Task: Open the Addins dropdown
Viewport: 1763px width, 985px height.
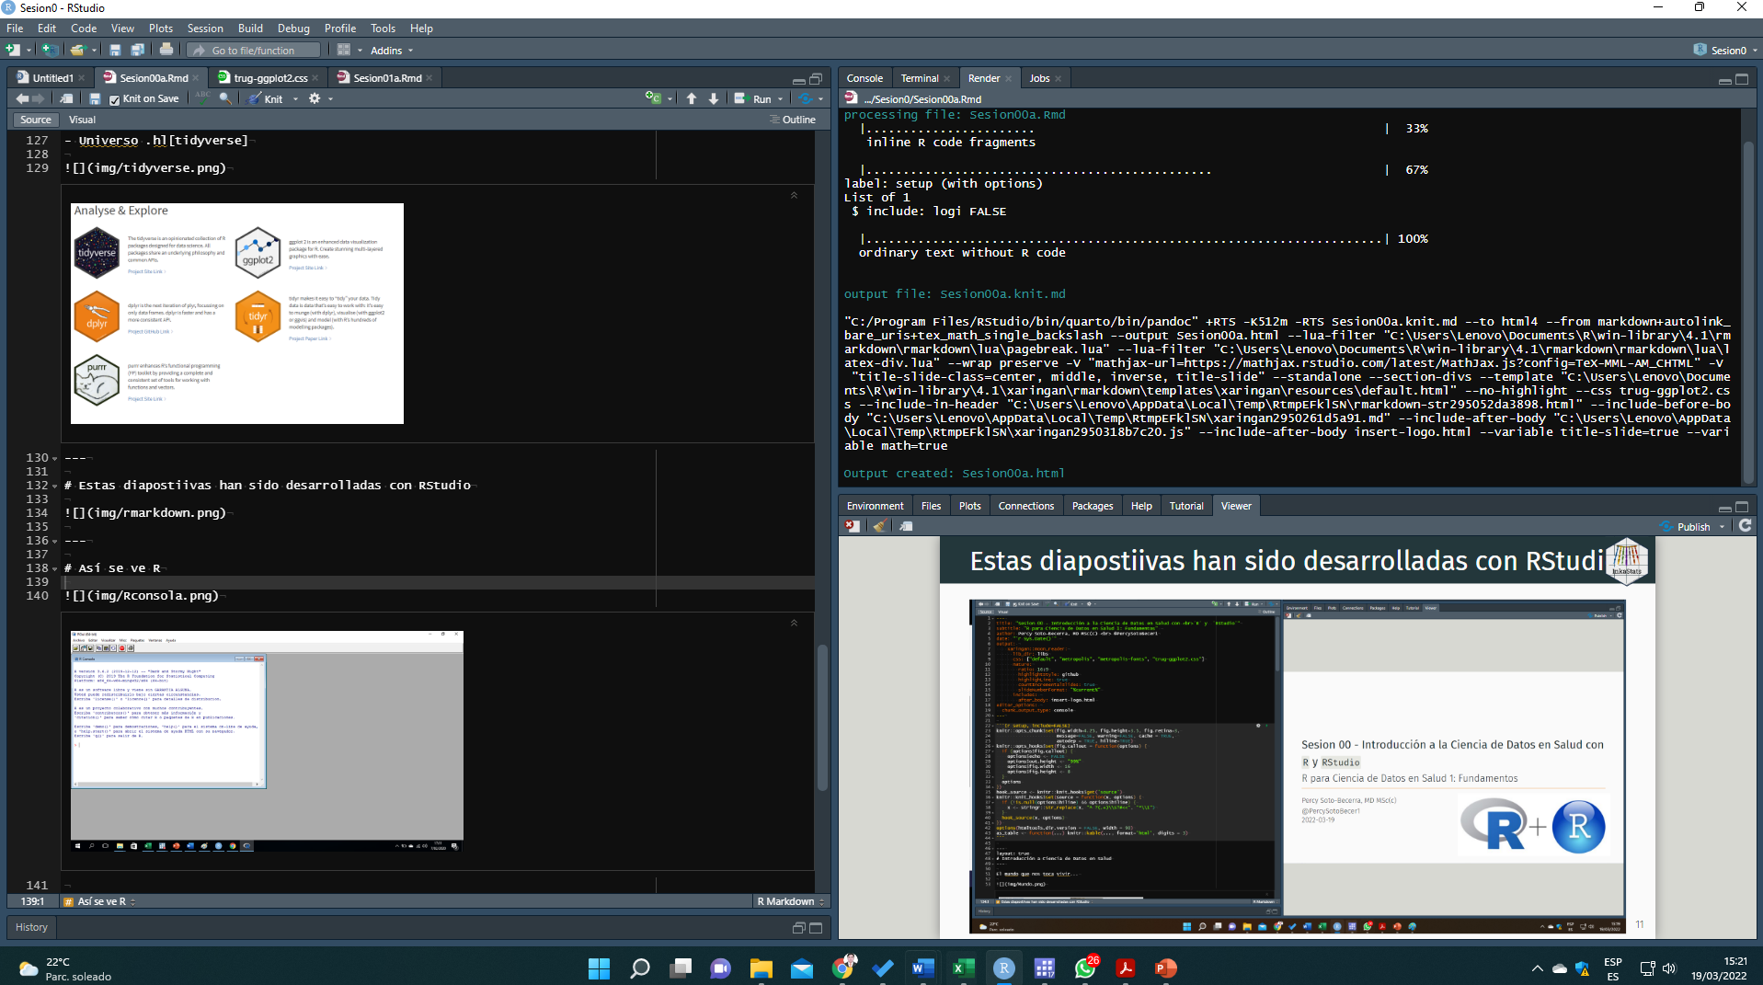Action: click(x=391, y=51)
